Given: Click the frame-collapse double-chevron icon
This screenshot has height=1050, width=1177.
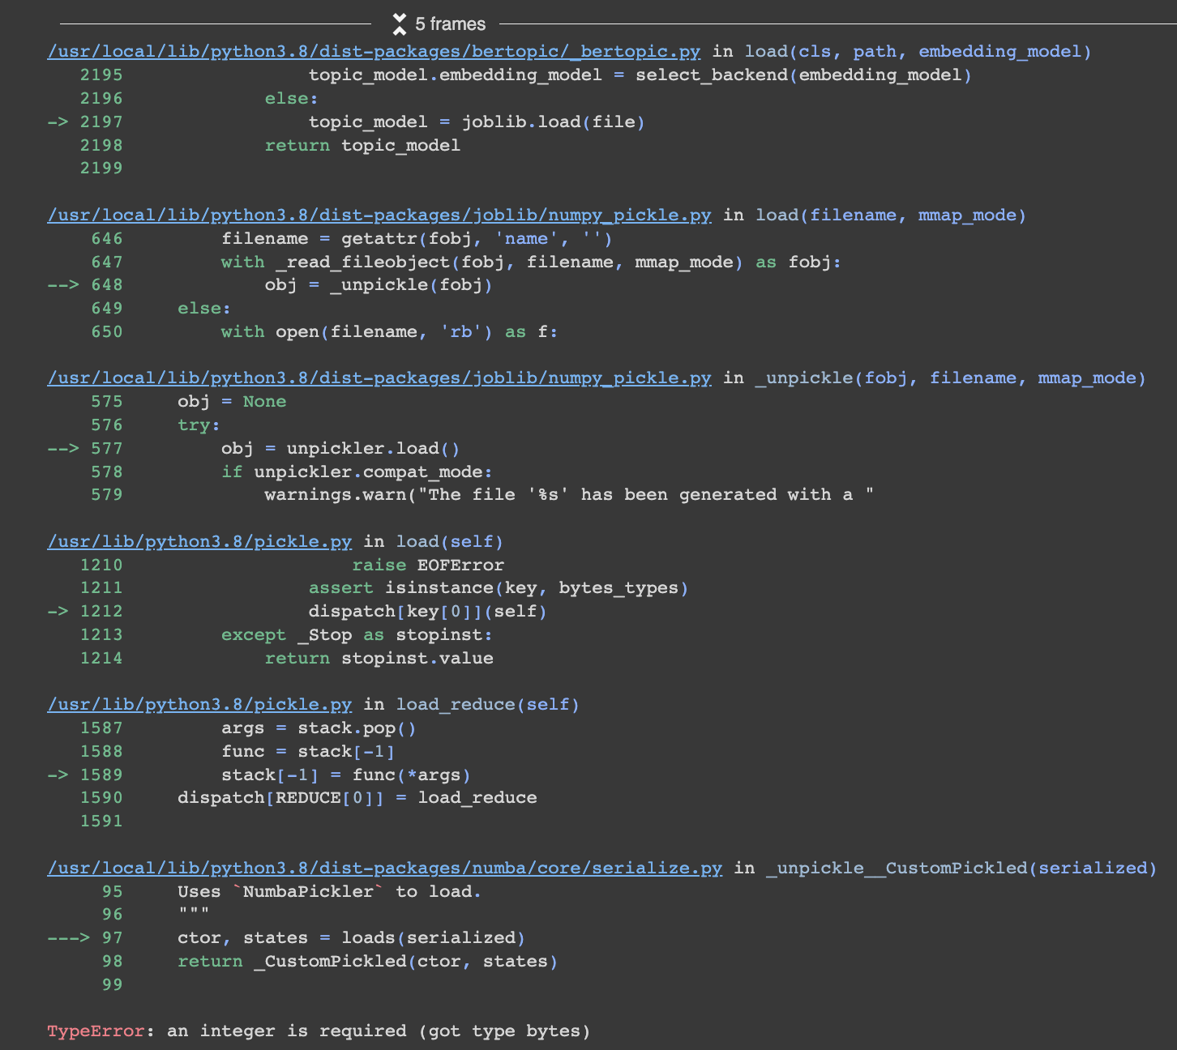Looking at the screenshot, I should point(399,23).
